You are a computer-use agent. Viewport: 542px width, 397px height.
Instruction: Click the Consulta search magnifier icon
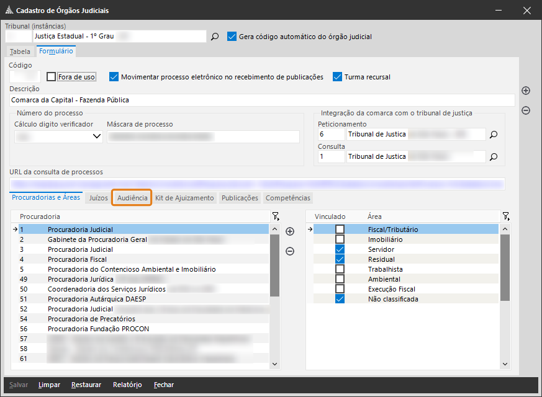(494, 157)
